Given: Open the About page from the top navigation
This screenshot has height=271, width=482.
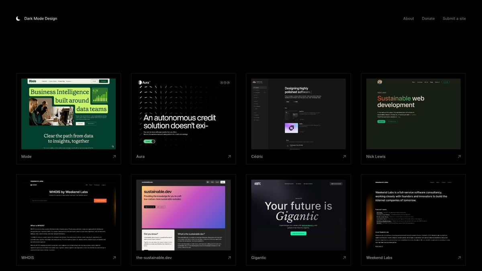Looking at the screenshot, I should tap(408, 18).
